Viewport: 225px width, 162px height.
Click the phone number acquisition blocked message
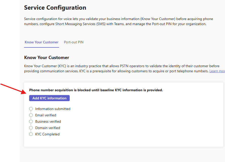coord(96,90)
